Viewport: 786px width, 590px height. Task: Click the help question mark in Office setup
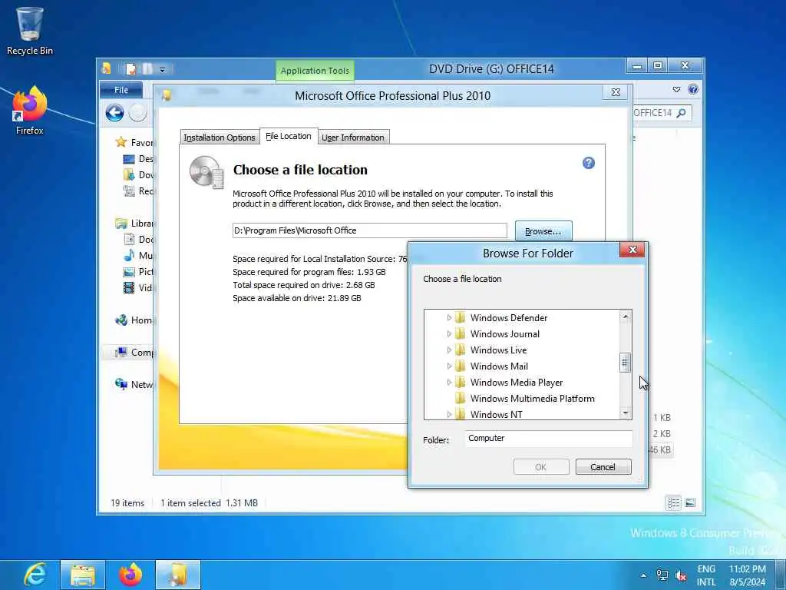[589, 163]
